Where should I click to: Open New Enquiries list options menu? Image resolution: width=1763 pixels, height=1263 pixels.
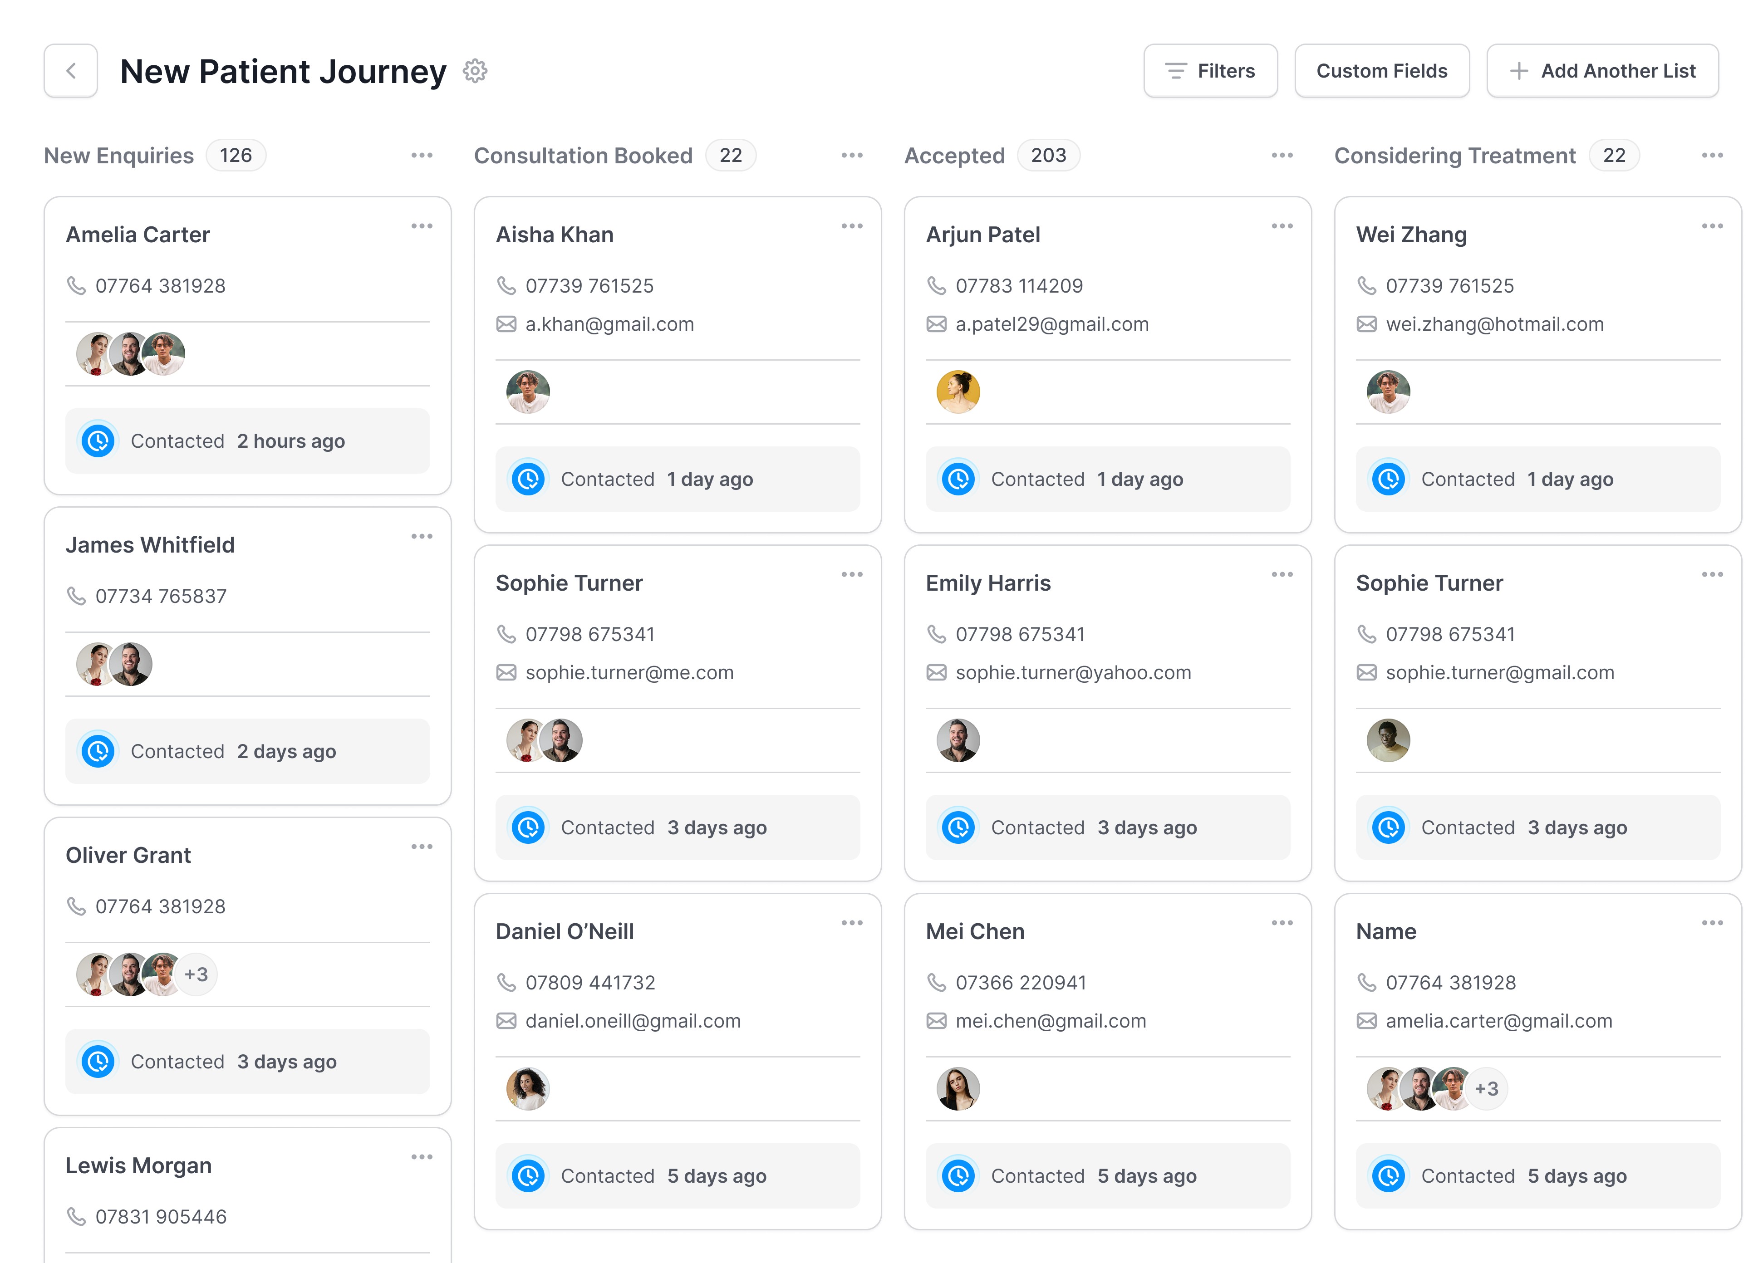(421, 156)
